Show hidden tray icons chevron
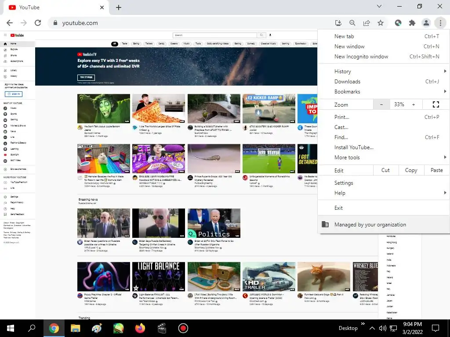This screenshot has height=337, width=450. point(372,328)
